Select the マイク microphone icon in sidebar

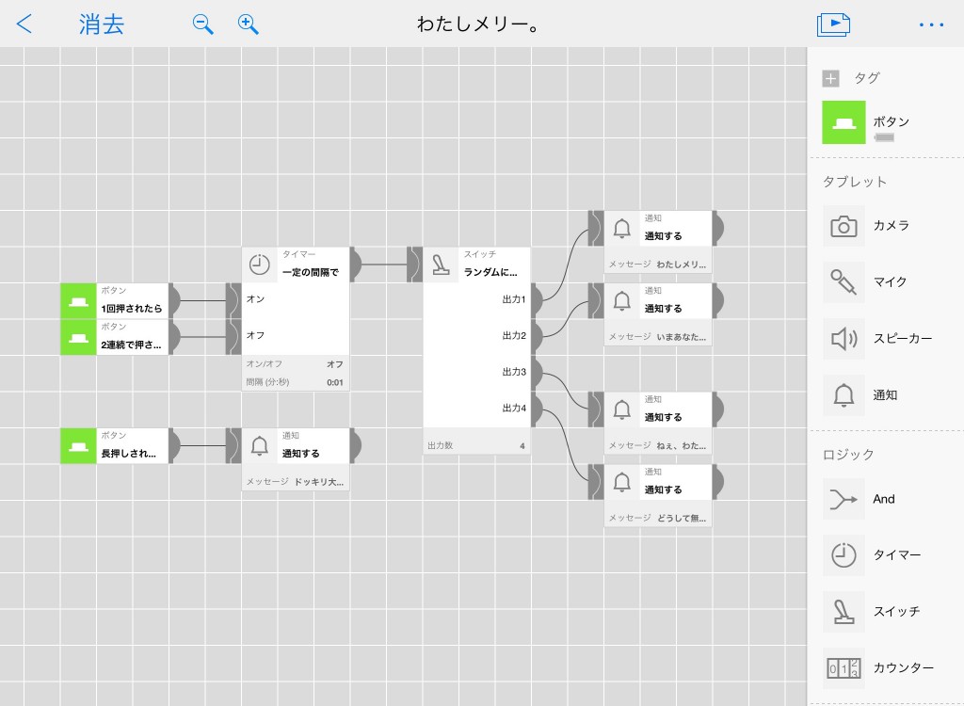843,282
